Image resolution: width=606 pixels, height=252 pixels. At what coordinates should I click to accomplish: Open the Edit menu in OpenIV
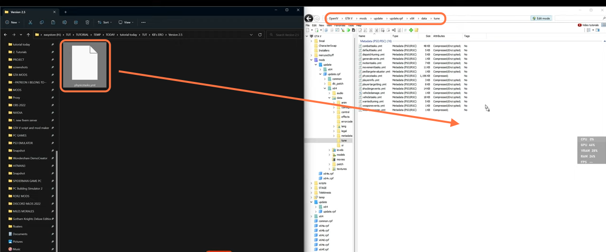coord(314,25)
